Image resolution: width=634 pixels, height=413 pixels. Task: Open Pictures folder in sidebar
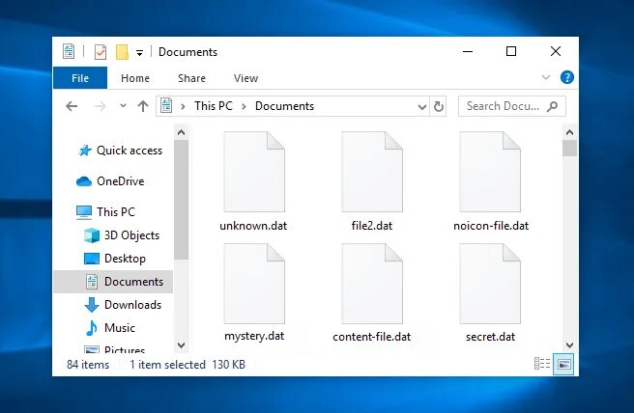pos(114,349)
